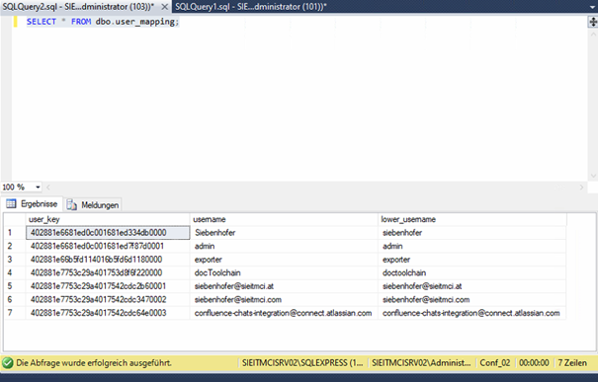Click into the SELECT query text
Screen dimensions: 598x382
(103, 22)
